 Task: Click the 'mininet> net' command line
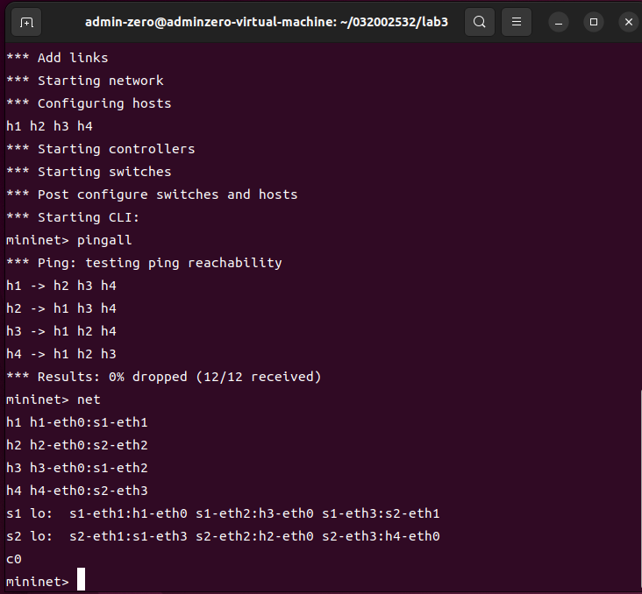53,400
